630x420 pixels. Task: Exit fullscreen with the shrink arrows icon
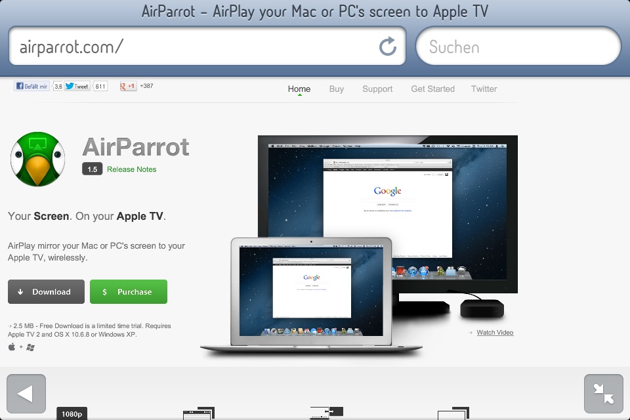[603, 394]
